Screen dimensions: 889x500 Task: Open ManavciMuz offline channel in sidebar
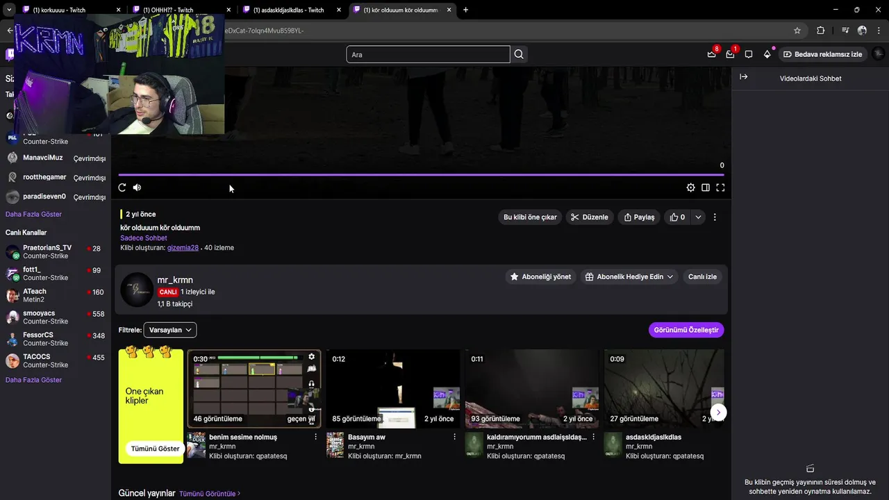[x=56, y=158]
